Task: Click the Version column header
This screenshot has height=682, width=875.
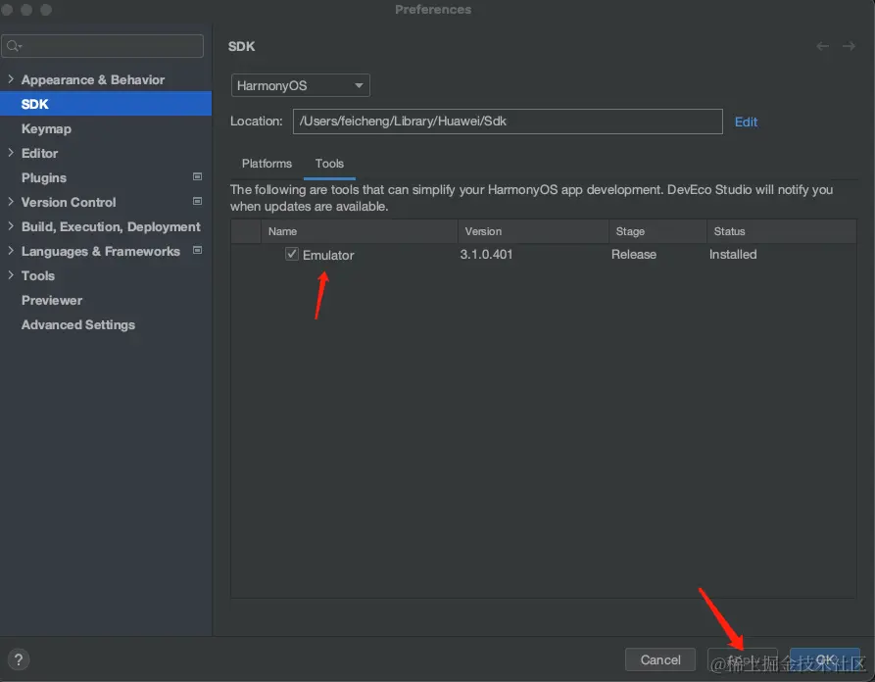Action: click(x=533, y=231)
